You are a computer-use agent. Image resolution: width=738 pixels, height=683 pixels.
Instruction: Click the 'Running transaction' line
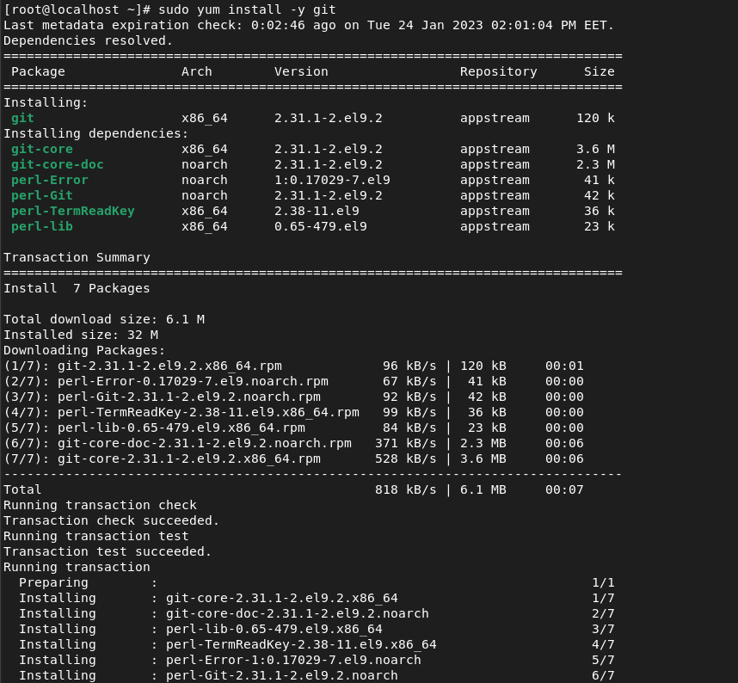(x=77, y=568)
